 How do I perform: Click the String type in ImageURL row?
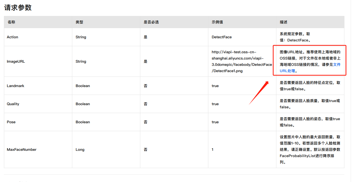(x=81, y=61)
